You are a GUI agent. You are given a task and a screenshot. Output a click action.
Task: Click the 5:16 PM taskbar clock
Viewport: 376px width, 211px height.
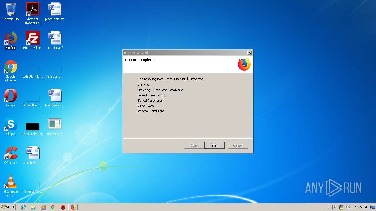pyautogui.click(x=361, y=207)
